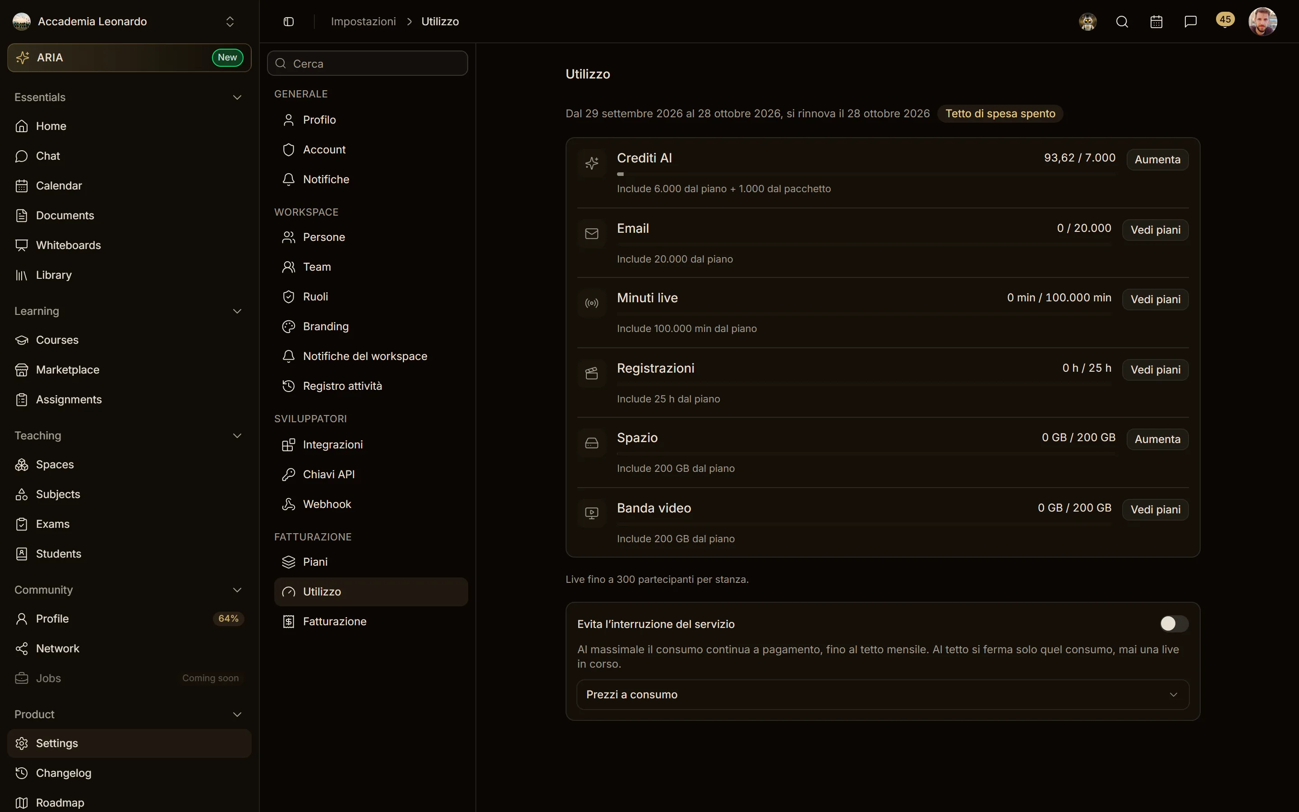1299x812 pixels.
Task: Click the Email envelope icon
Action: click(591, 234)
